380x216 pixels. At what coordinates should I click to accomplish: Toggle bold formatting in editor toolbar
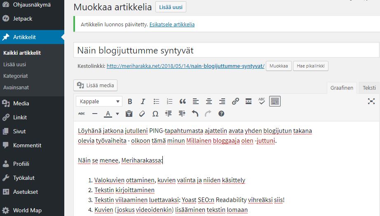click(130, 101)
